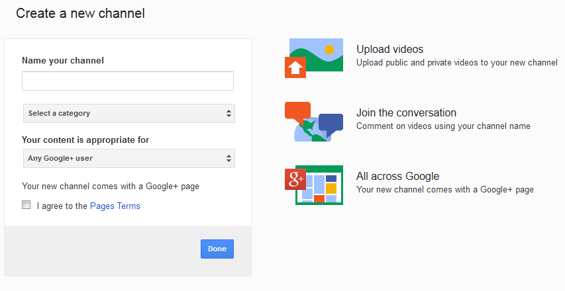Open the Pages Terms link
Viewport: 565px width, 291px height.
115,206
